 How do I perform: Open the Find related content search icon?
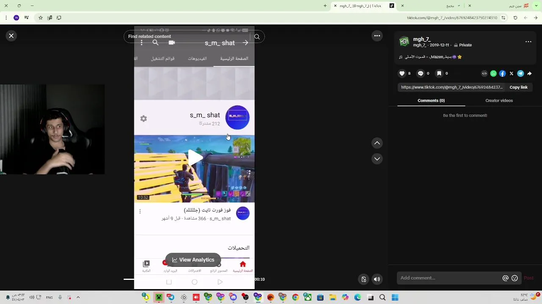(x=257, y=37)
